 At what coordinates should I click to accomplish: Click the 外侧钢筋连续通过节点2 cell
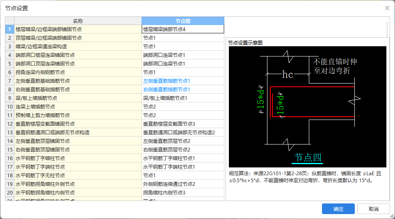tap(183, 184)
